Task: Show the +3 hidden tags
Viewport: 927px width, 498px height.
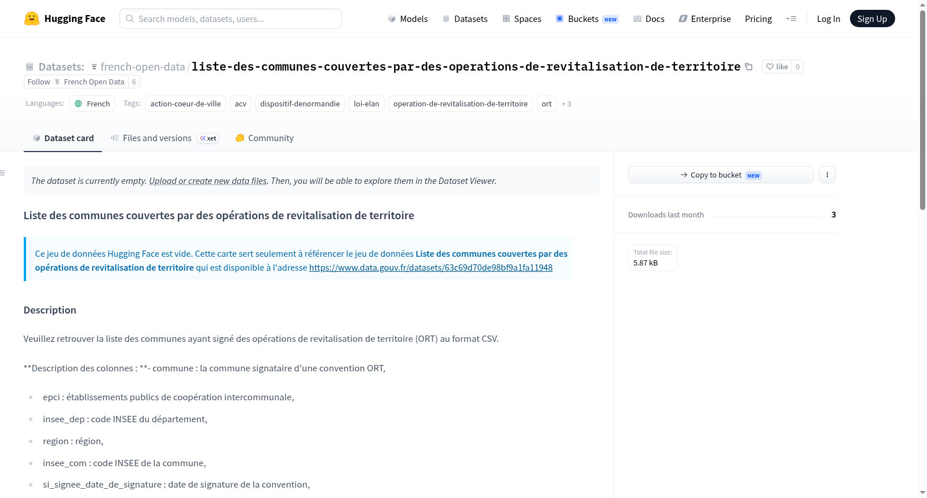Action: coord(566,104)
